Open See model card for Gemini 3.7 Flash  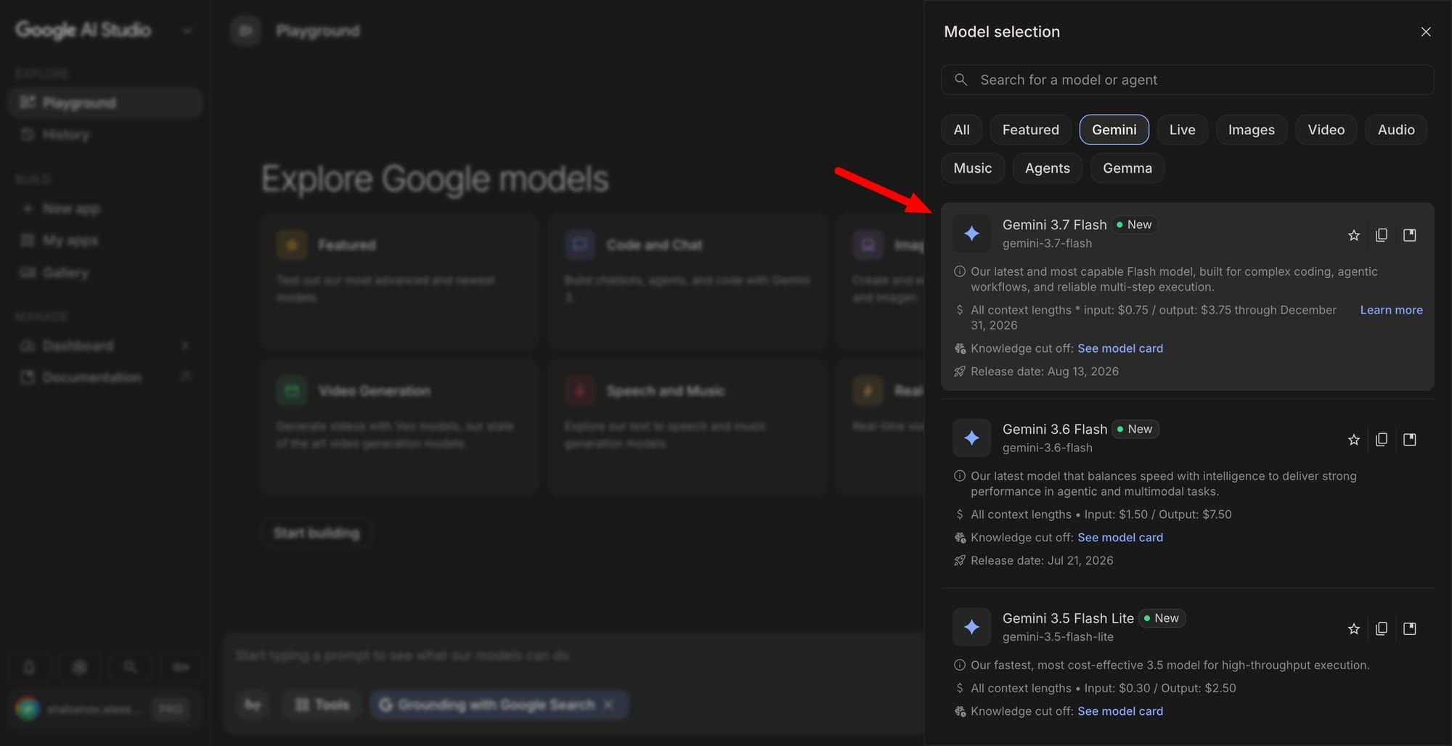coord(1120,348)
